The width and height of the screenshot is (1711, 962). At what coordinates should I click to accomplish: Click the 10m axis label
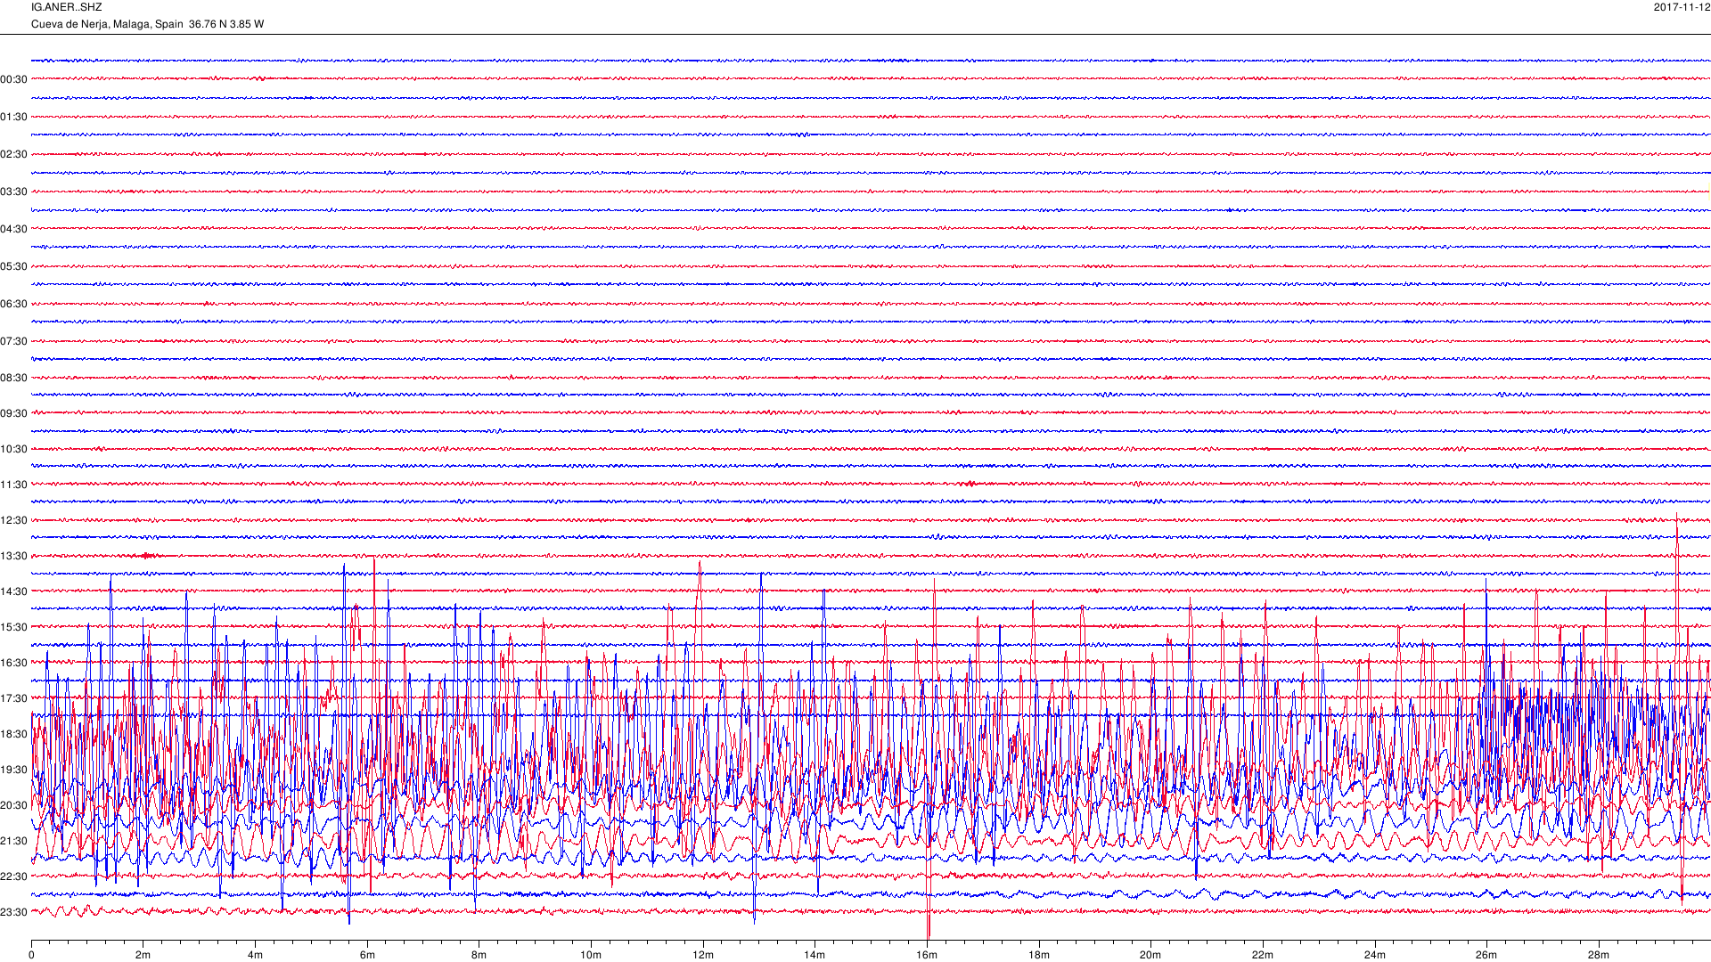pos(591,955)
